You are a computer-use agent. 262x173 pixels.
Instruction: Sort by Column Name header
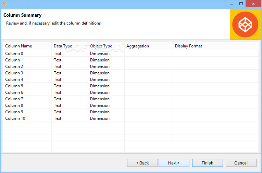(x=27, y=46)
